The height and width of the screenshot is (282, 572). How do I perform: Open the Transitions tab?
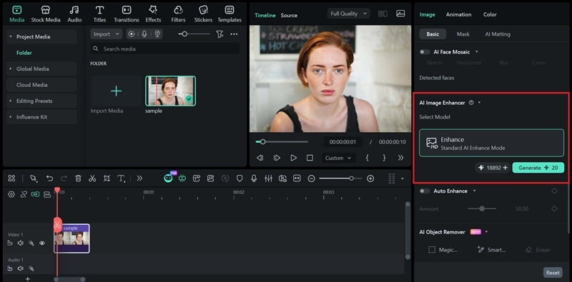coord(127,14)
